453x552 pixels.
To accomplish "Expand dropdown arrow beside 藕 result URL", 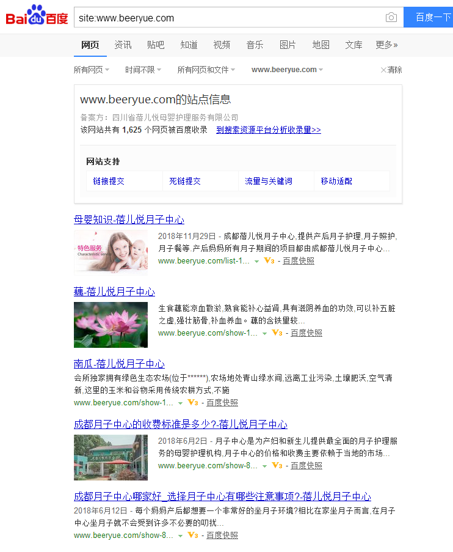I will pos(265,334).
